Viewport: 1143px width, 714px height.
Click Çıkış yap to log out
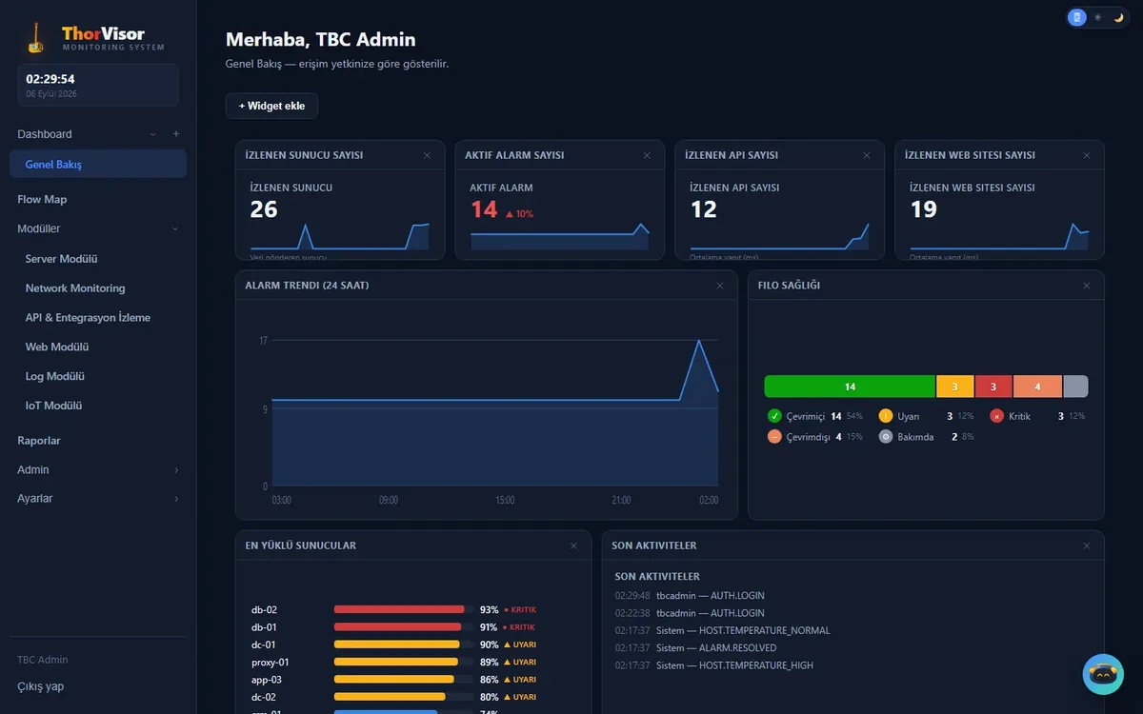[x=41, y=686]
